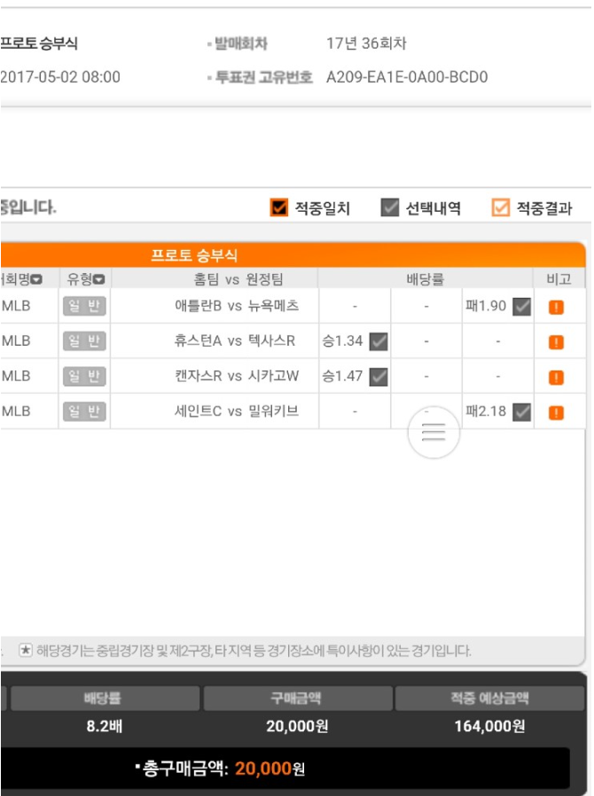Click the orange alert icon in 애틀란B row
Viewport: 594px width, 796px height.
(556, 307)
